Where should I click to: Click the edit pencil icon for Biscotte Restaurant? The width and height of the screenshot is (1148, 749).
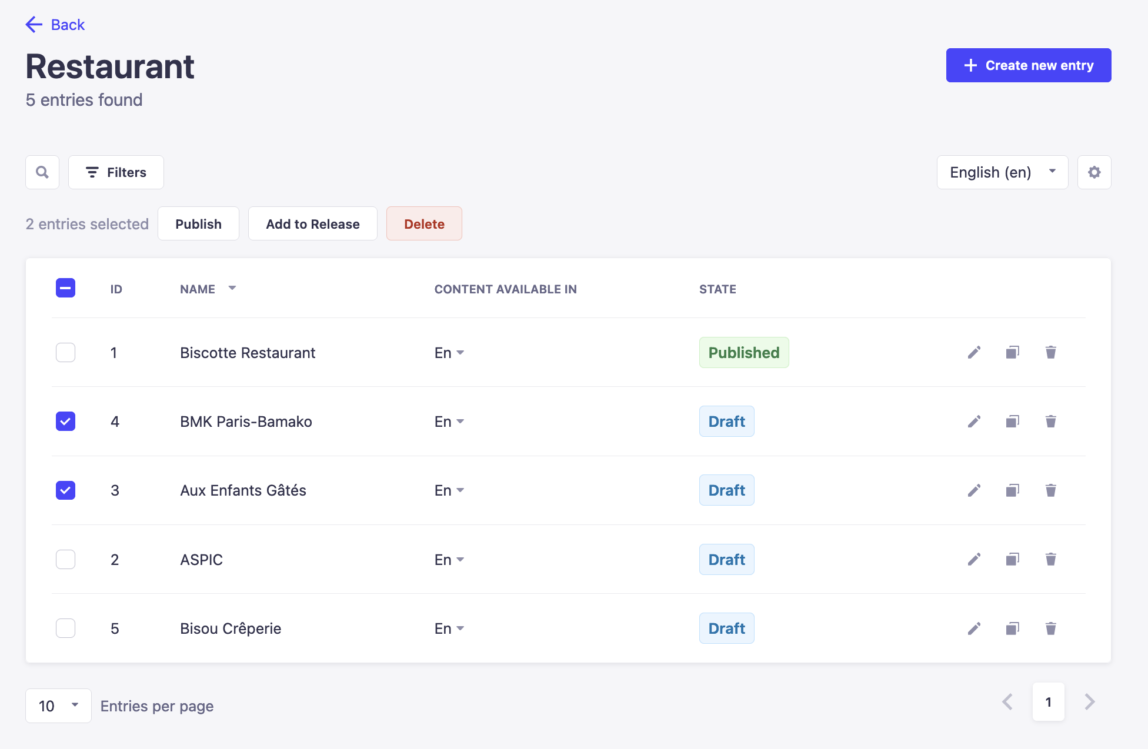974,352
